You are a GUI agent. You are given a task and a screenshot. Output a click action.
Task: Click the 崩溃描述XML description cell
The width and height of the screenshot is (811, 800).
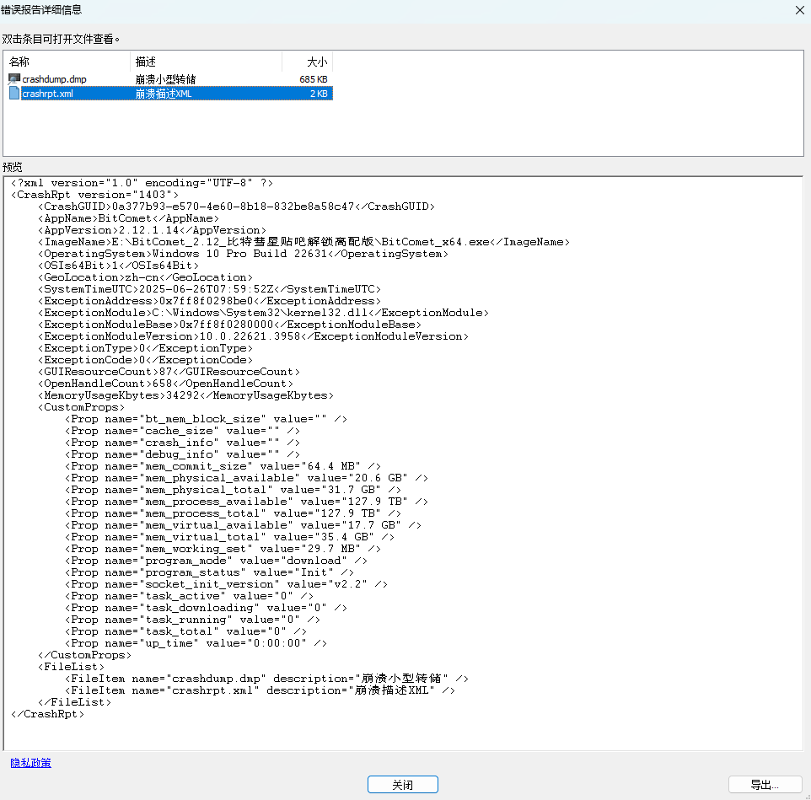(164, 94)
